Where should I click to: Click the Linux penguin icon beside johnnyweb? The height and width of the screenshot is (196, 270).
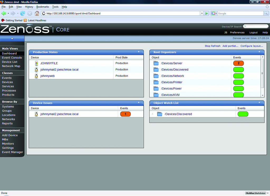37,76
